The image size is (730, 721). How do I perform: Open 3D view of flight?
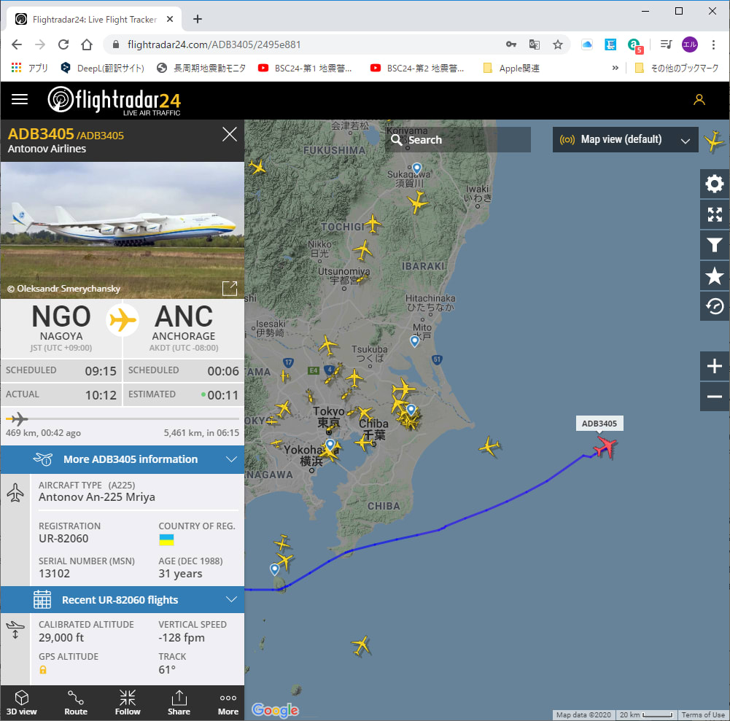point(22,702)
